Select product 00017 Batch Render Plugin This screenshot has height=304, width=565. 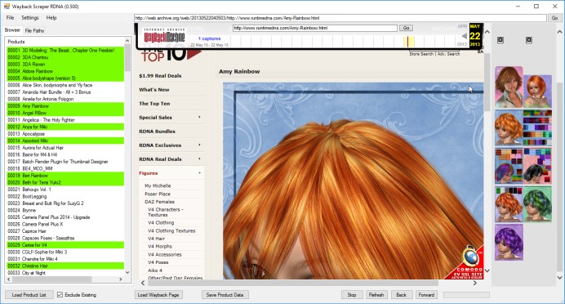click(65, 162)
